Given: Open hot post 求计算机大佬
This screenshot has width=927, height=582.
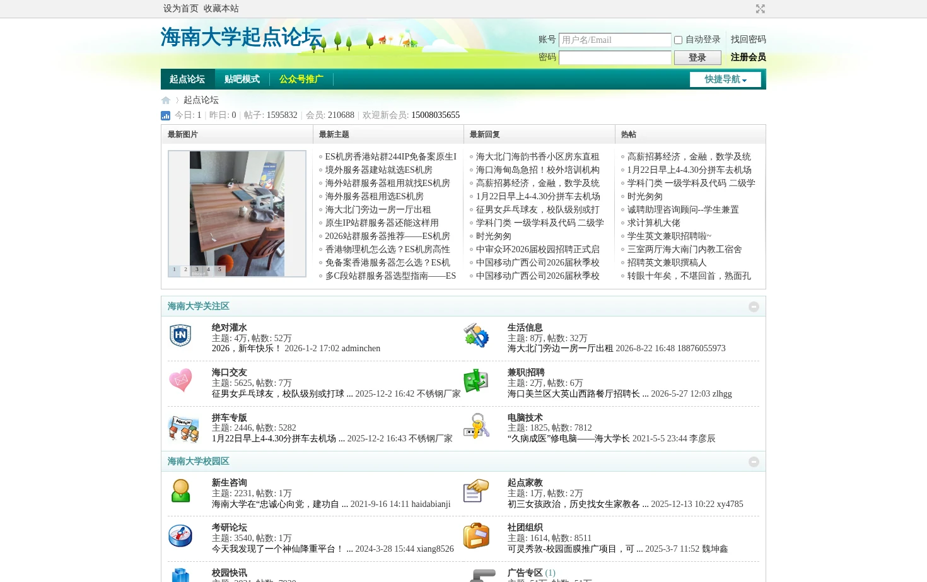Looking at the screenshot, I should [x=654, y=223].
